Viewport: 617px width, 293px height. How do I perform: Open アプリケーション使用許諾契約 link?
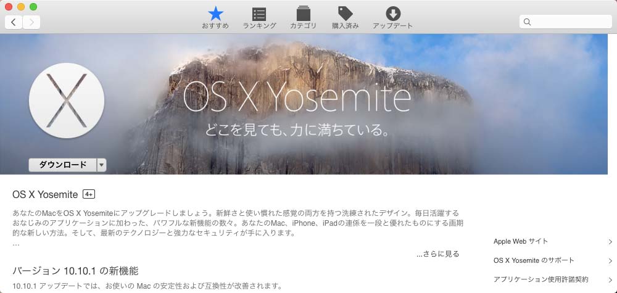(x=541, y=279)
